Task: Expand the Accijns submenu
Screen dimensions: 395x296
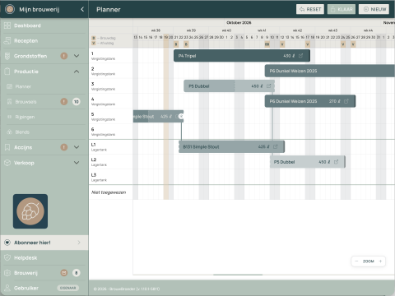Action: click(x=77, y=147)
